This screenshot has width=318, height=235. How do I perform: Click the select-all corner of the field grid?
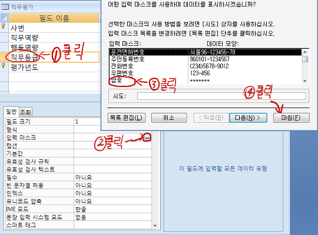(x=4, y=18)
